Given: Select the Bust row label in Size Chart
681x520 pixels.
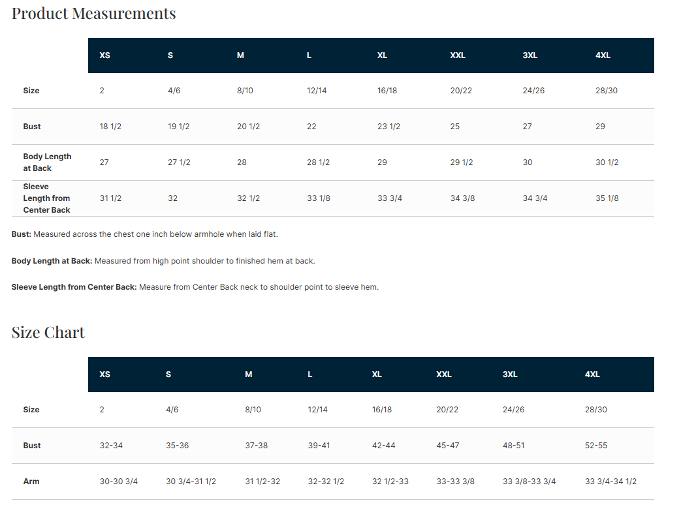Looking at the screenshot, I should click(x=32, y=446).
